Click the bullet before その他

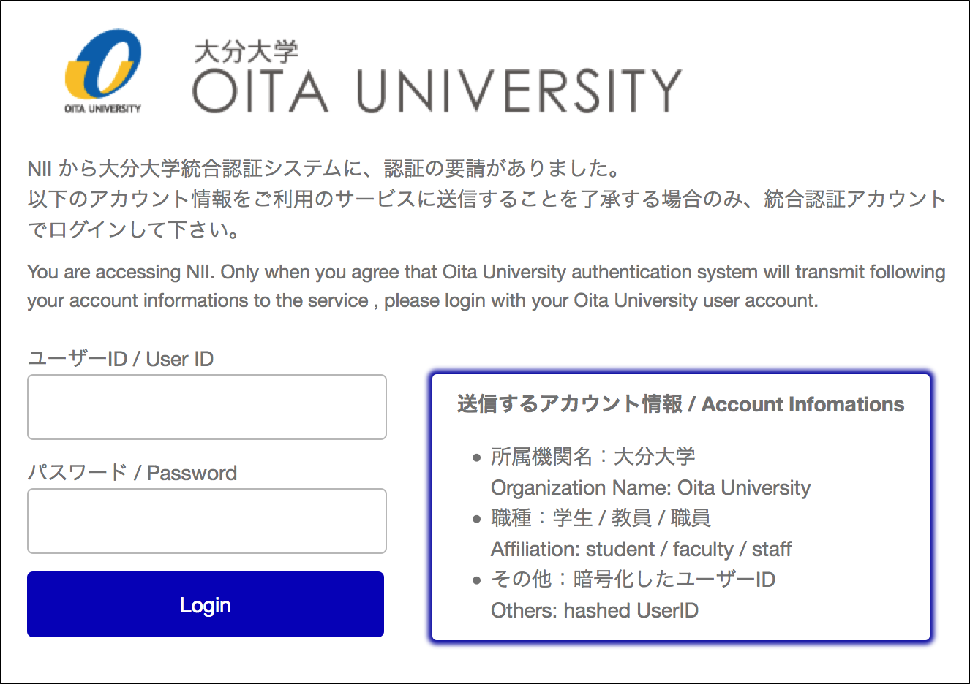[476, 581]
